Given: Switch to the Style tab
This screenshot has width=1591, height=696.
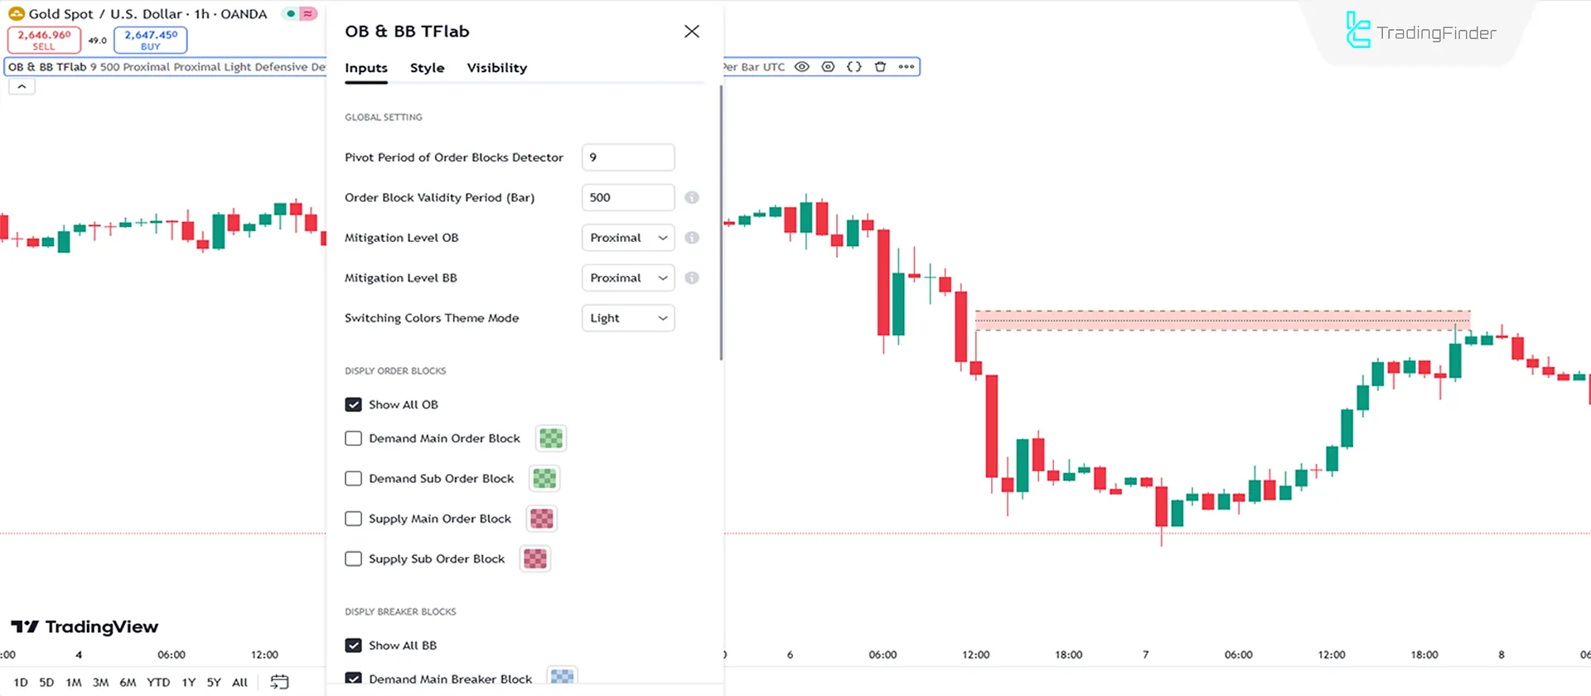Looking at the screenshot, I should click(x=427, y=68).
